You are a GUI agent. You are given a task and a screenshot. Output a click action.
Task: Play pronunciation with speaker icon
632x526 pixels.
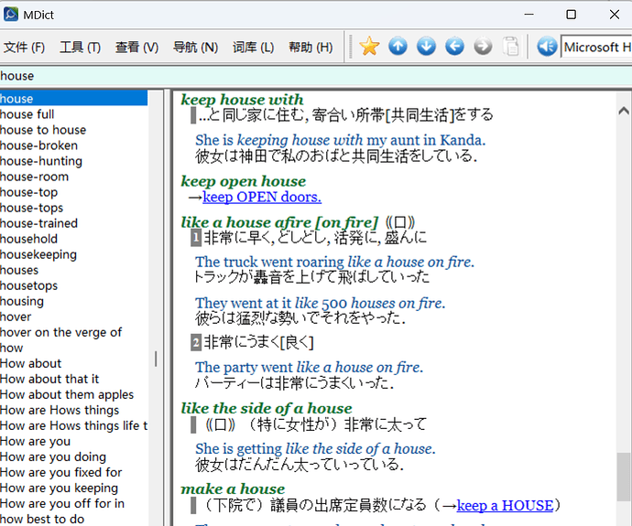point(547,47)
